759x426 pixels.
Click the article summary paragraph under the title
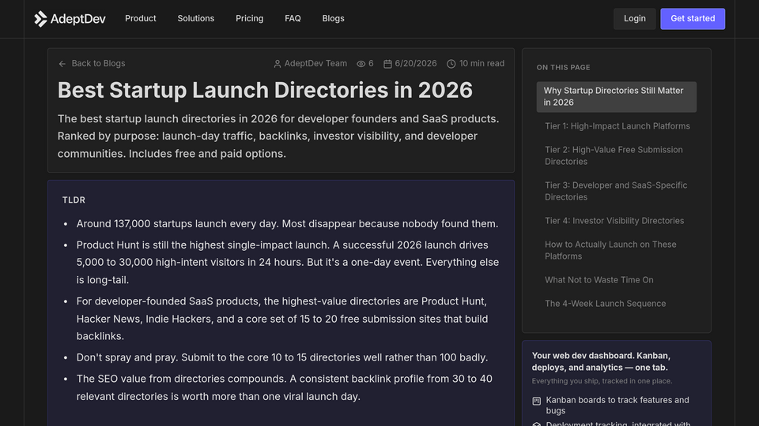pyautogui.click(x=278, y=136)
